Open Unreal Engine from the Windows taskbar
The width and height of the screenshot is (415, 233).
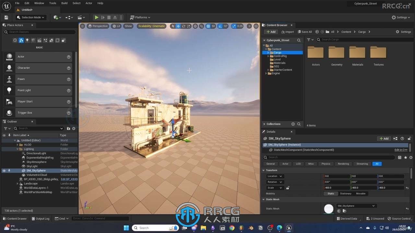pos(289,228)
